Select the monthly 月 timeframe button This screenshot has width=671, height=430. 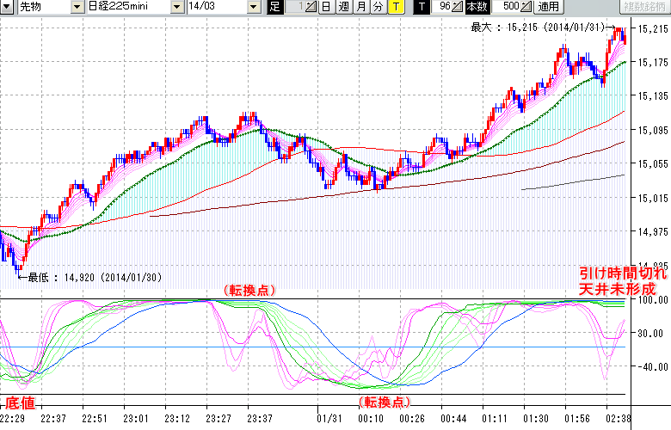point(360,7)
